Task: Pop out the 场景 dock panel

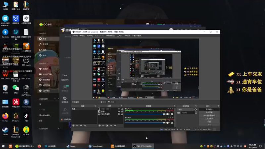Action: (x=95, y=106)
